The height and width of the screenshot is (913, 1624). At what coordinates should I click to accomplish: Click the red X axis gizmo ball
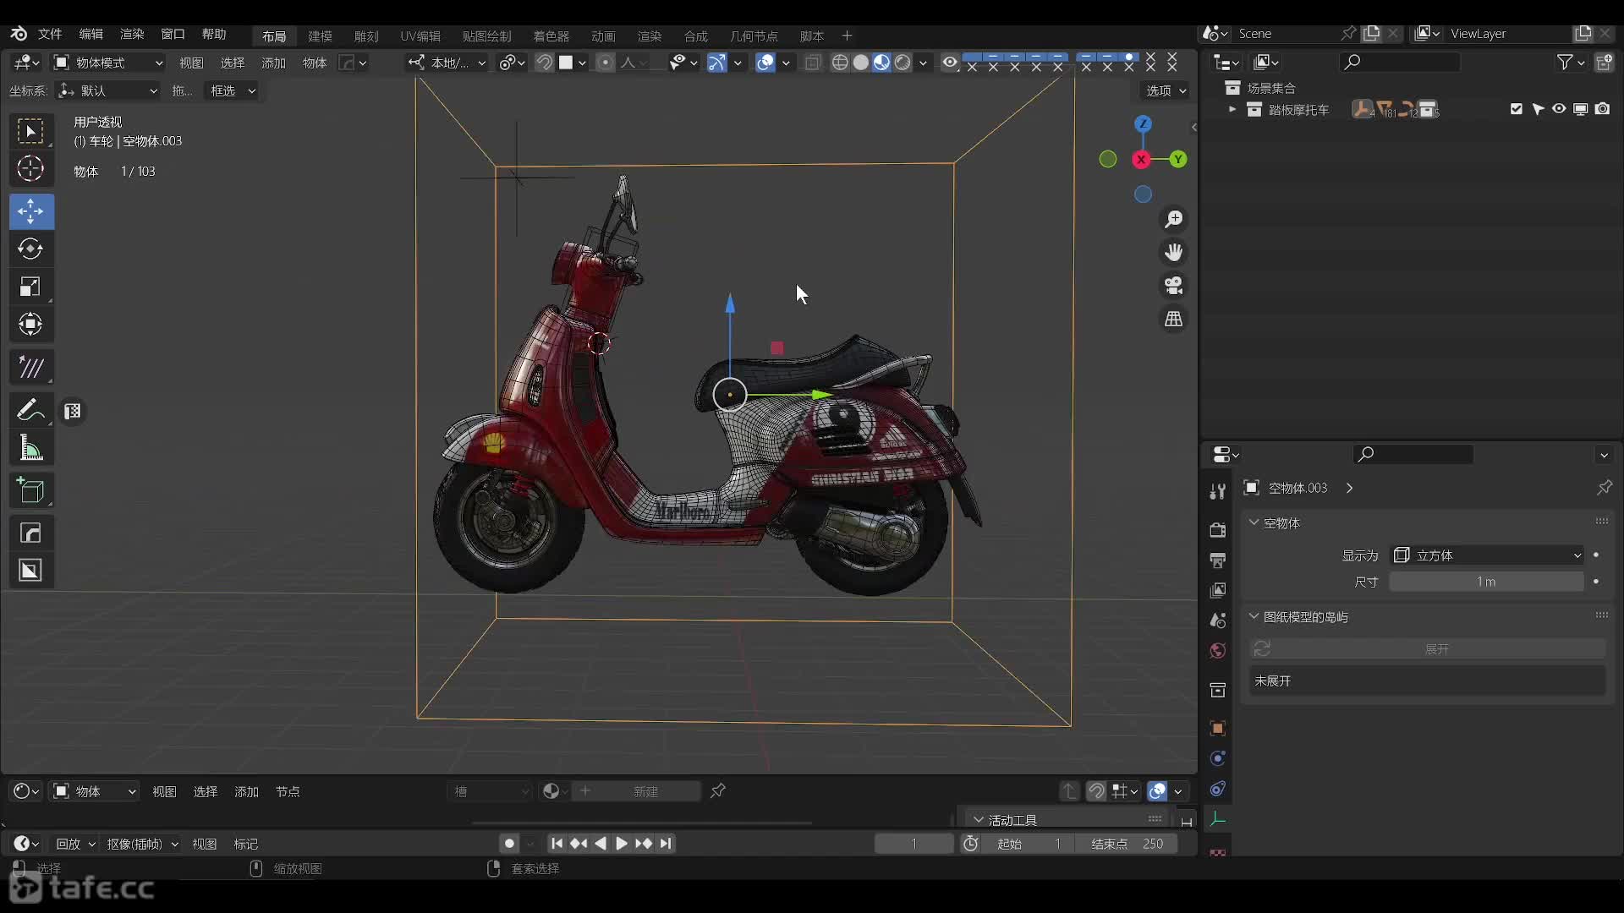click(1141, 159)
